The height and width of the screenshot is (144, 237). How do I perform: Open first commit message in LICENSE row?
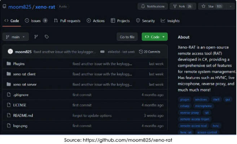point(82,105)
